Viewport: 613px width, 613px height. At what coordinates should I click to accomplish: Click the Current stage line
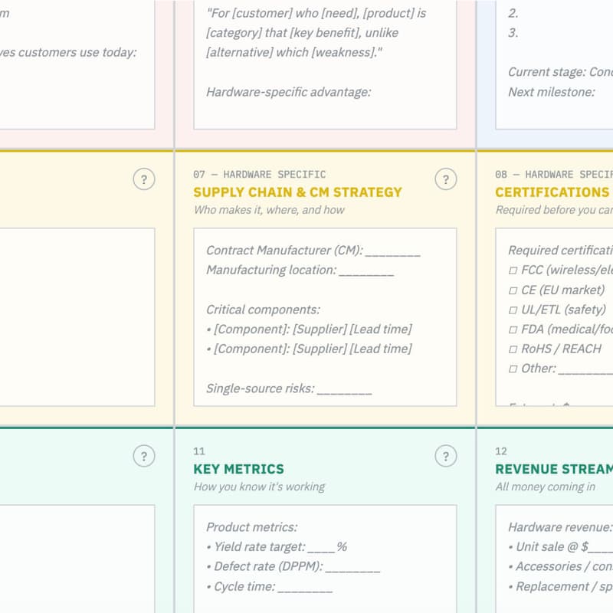[560, 72]
